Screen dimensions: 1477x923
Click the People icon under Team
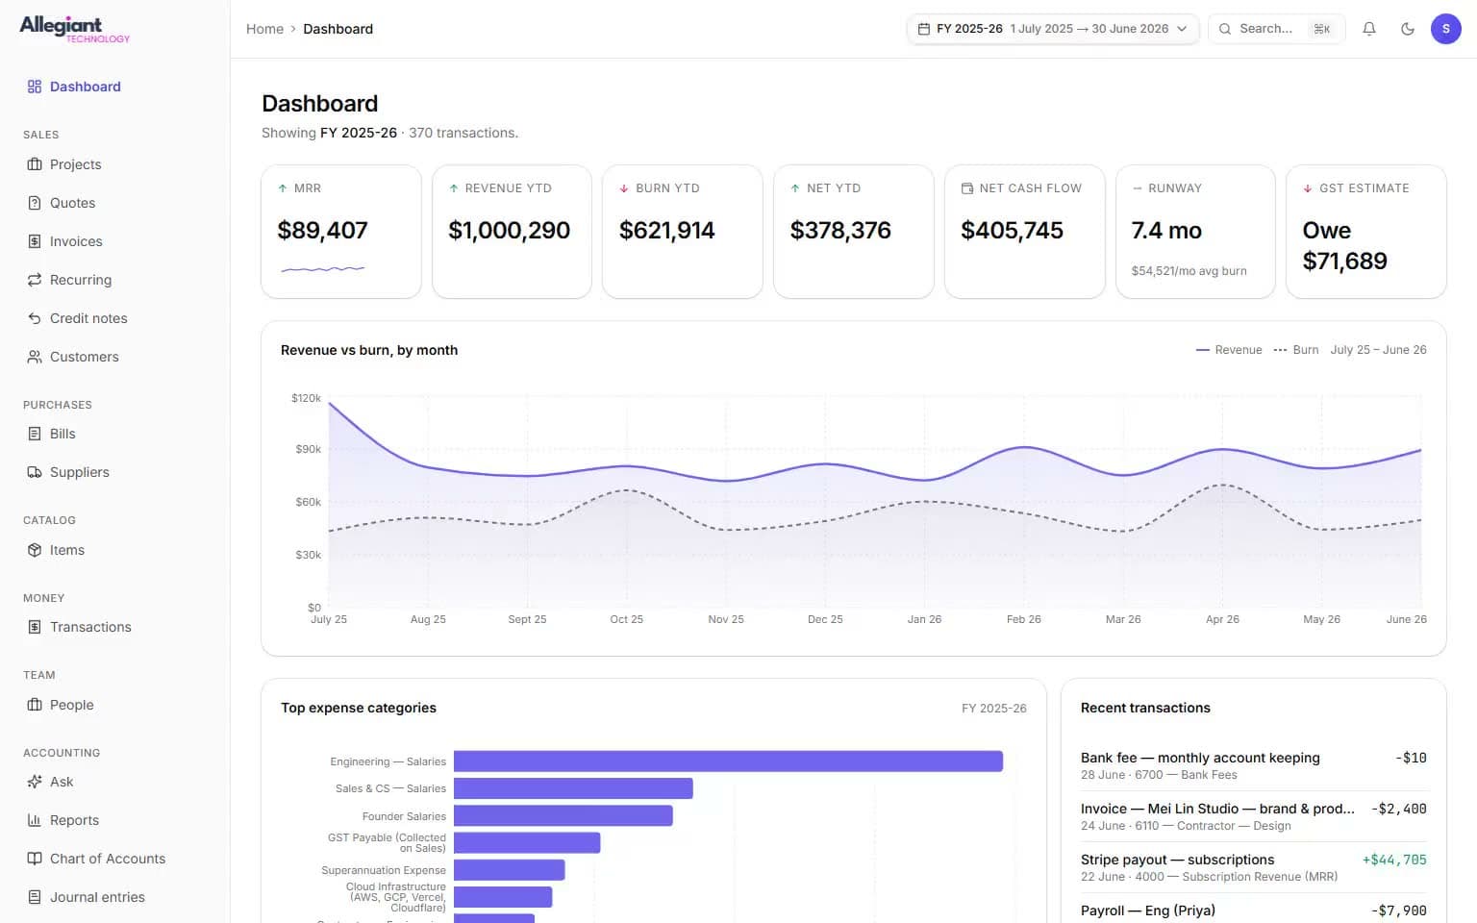click(35, 705)
